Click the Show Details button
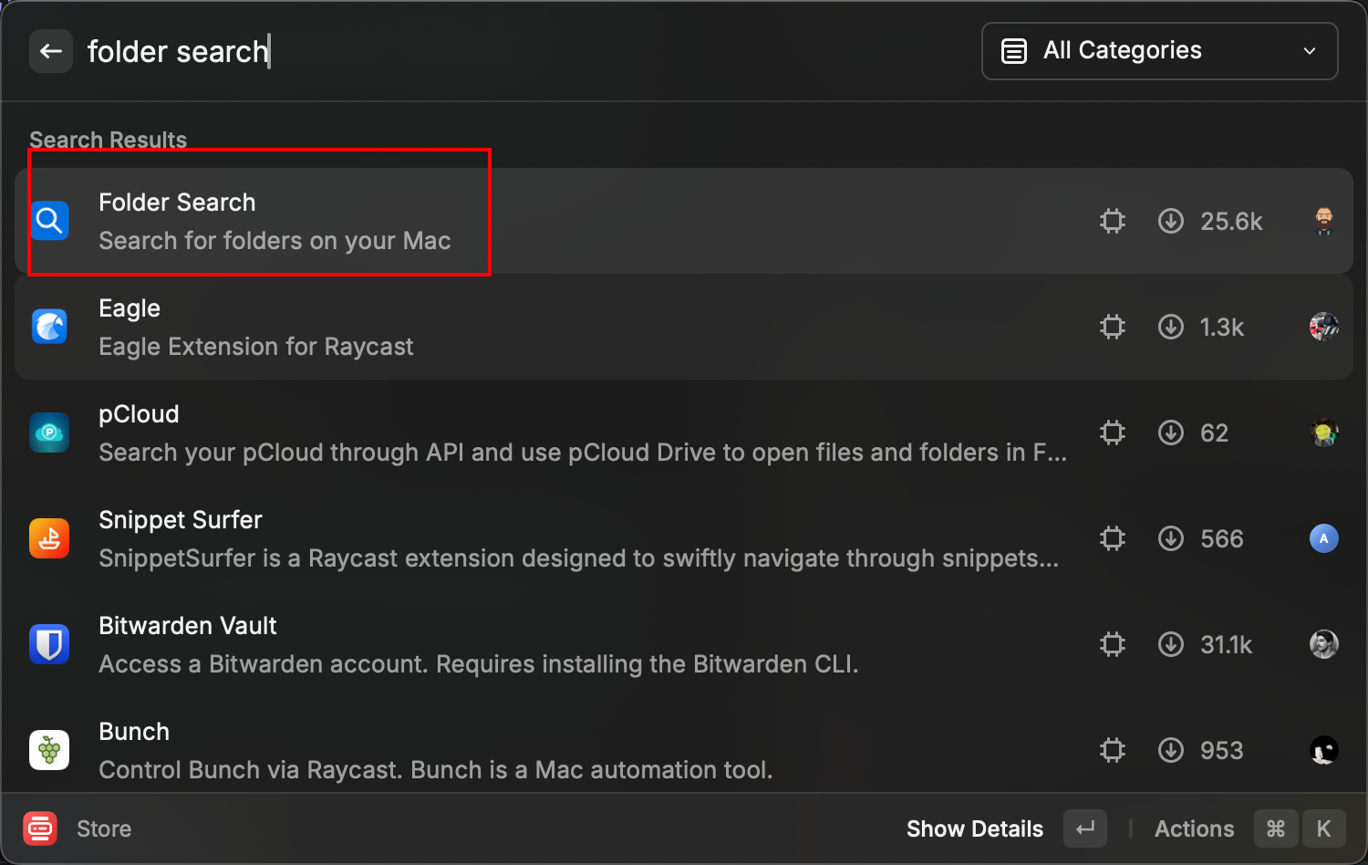The width and height of the screenshot is (1368, 865). pos(975,829)
